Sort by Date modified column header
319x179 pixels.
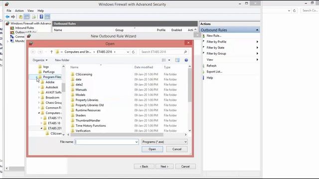click(144, 67)
